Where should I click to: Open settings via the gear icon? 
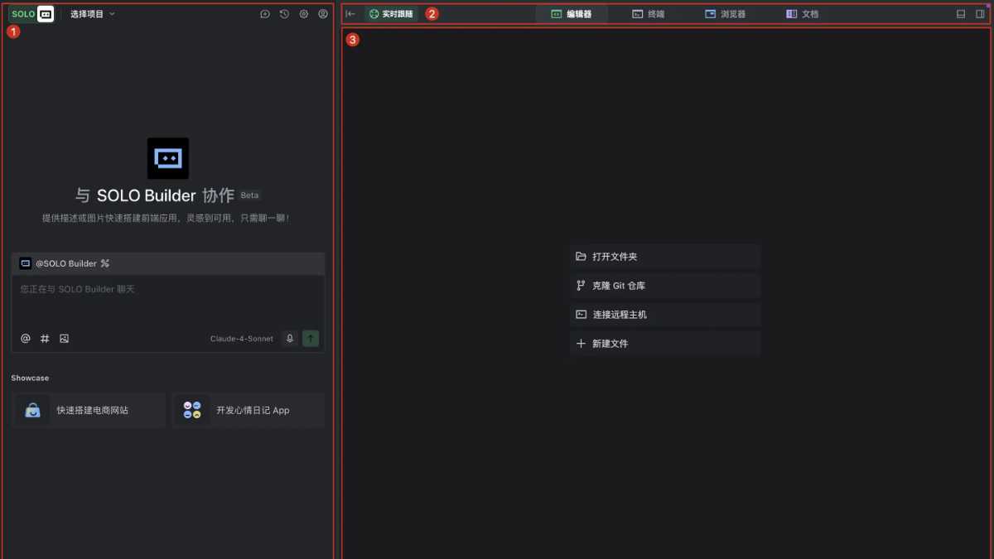point(304,14)
